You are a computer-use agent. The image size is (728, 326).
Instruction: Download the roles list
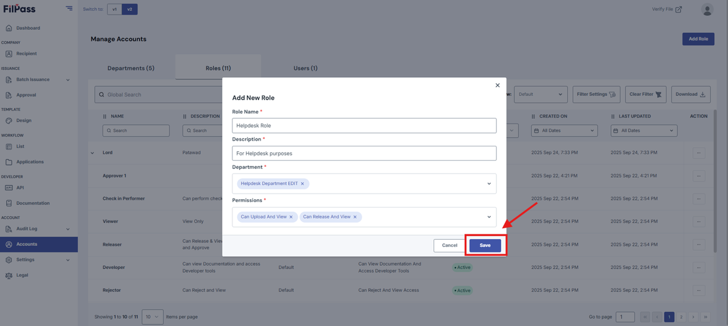pos(691,94)
